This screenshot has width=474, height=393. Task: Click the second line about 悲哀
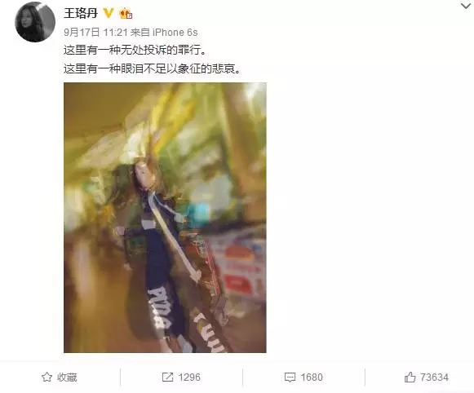(153, 68)
